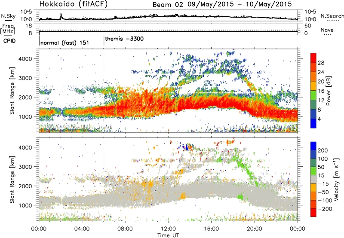Click the 'Power [dB]' colorbar label

328,91
